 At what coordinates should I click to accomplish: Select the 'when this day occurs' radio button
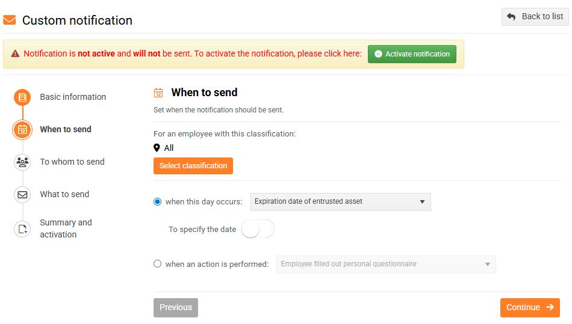coord(158,202)
